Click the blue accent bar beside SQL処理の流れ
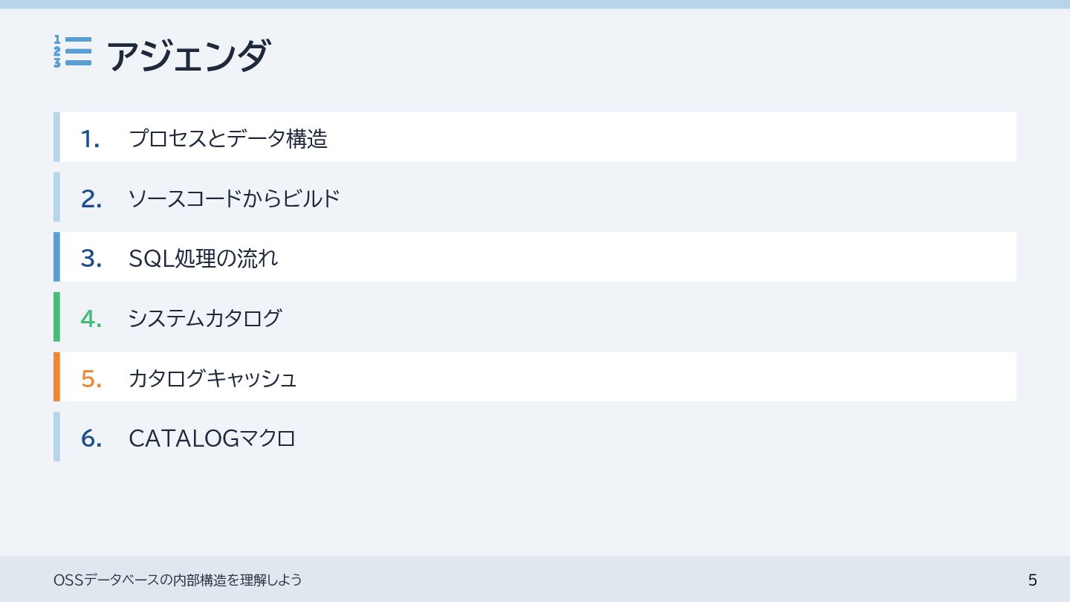Viewport: 1070px width, 602px height. click(x=56, y=256)
